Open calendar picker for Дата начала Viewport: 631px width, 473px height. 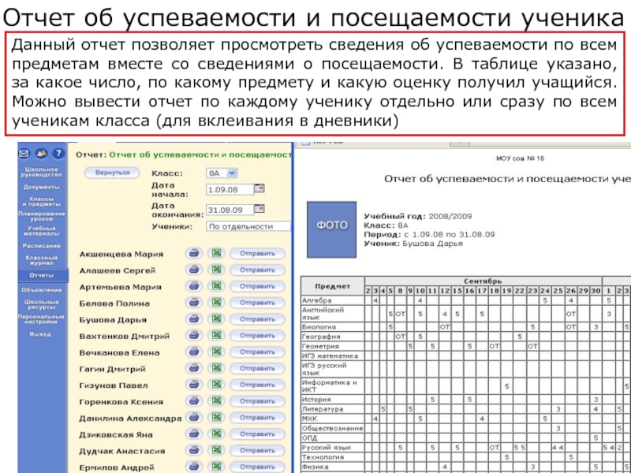pyautogui.click(x=259, y=188)
